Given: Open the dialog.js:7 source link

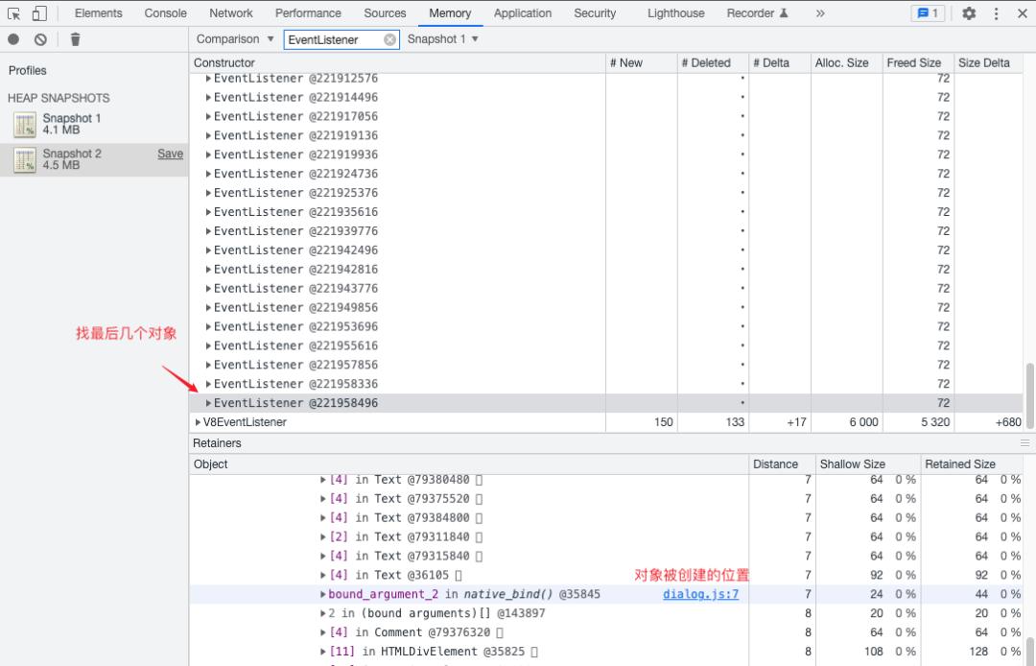Looking at the screenshot, I should [x=700, y=594].
